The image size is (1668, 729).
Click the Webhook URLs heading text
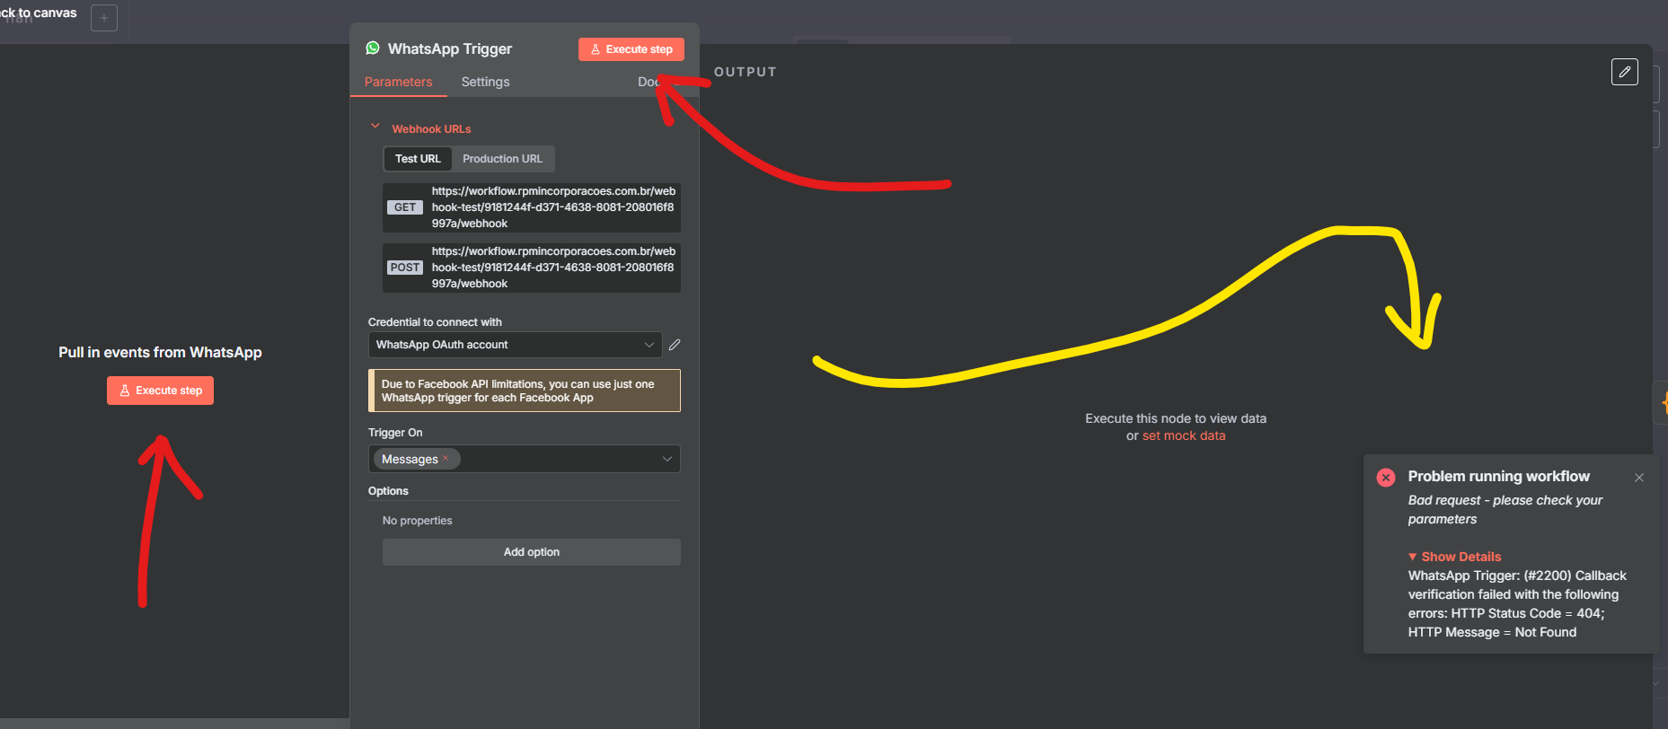coord(431,129)
